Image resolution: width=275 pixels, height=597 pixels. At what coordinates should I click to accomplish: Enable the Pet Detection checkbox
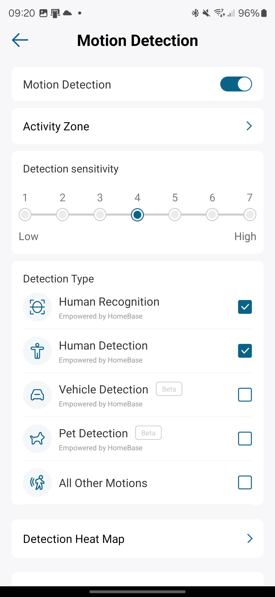(x=245, y=439)
